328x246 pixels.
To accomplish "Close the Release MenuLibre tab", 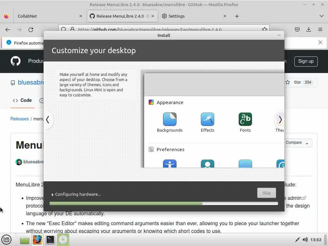I will (153, 16).
